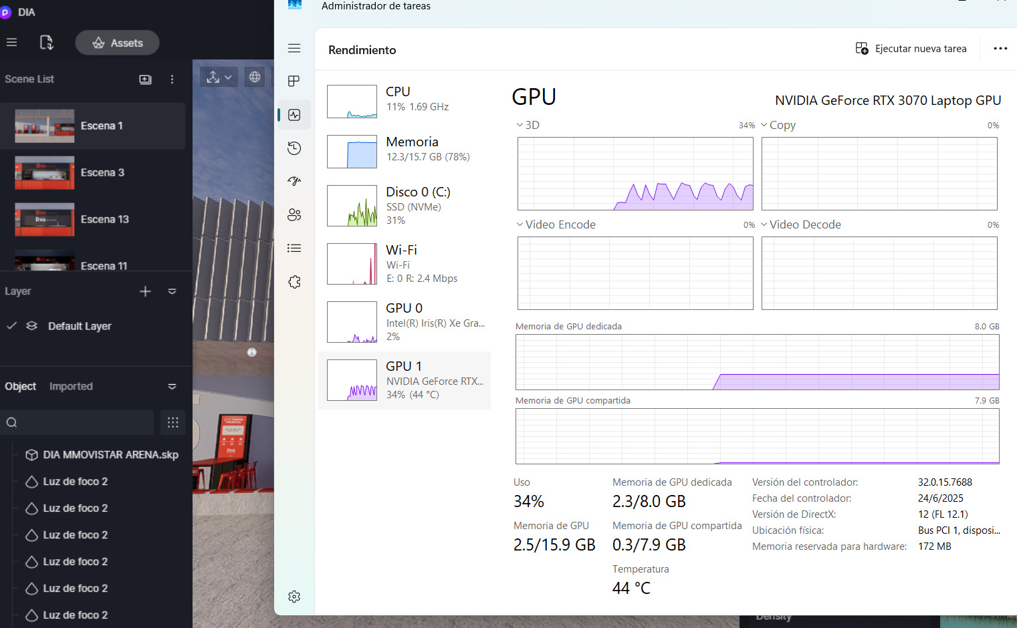This screenshot has height=628, width=1017.
Task: Click the 2.3/8.0 GB dedicated memory value
Action: (x=649, y=501)
